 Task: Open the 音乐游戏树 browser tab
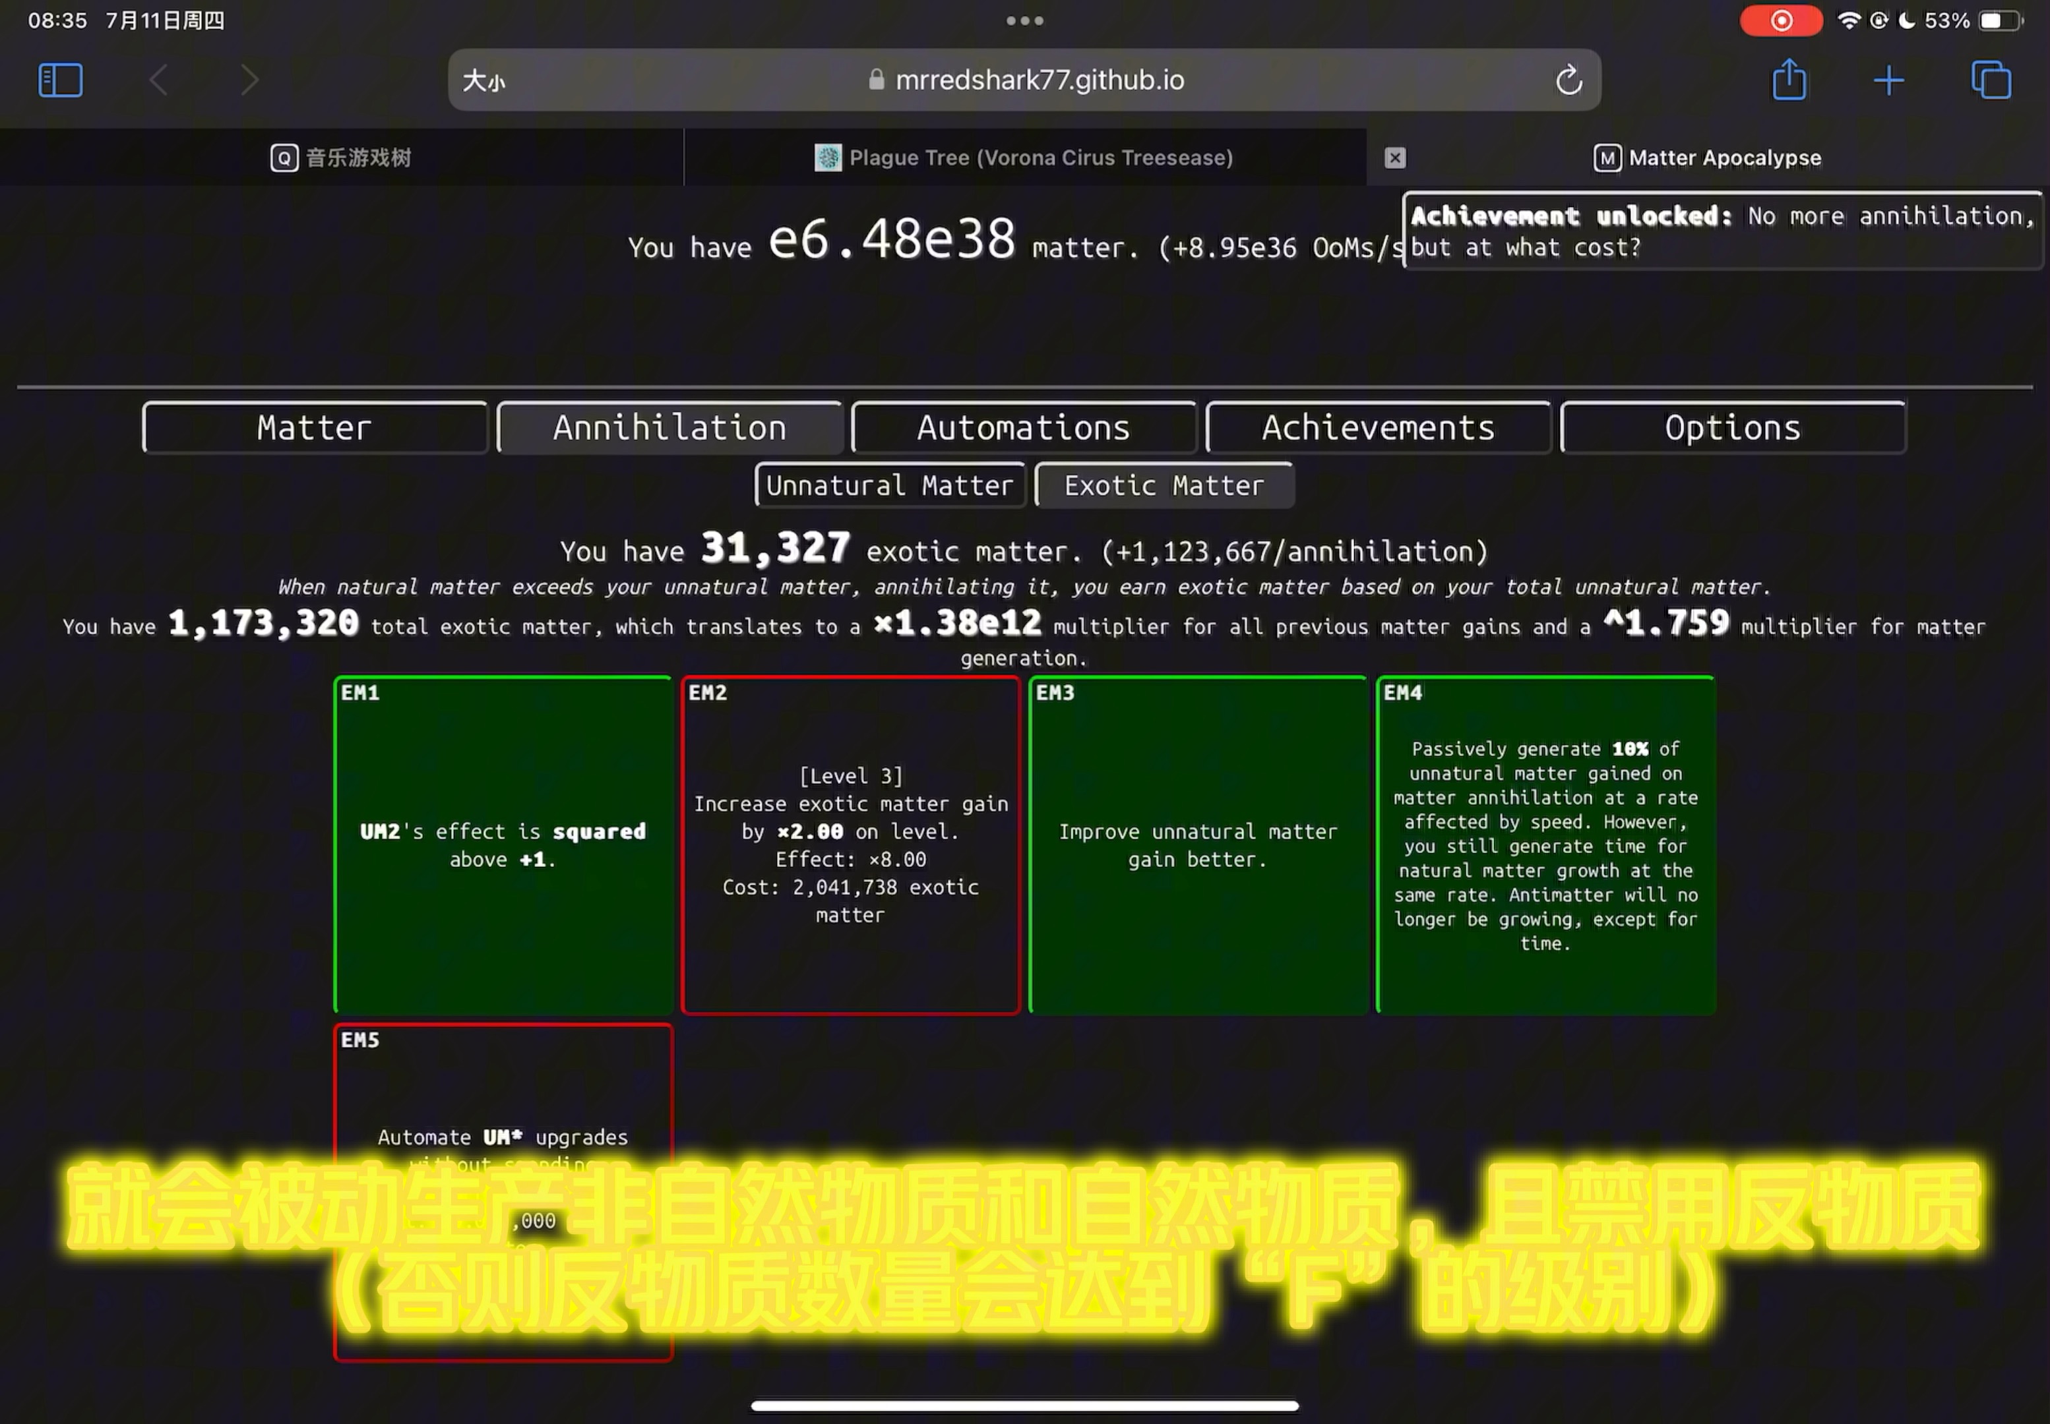coord(343,156)
